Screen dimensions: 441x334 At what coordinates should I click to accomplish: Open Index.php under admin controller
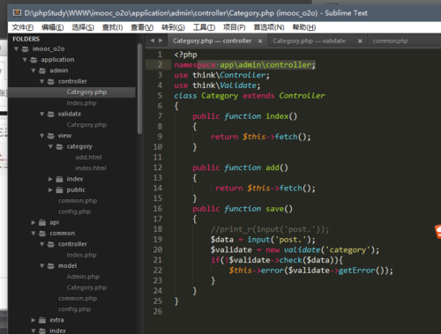81,103
